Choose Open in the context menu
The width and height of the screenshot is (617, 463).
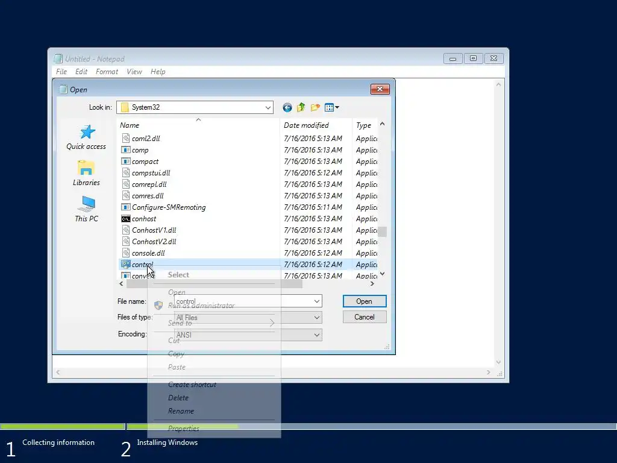(x=177, y=292)
